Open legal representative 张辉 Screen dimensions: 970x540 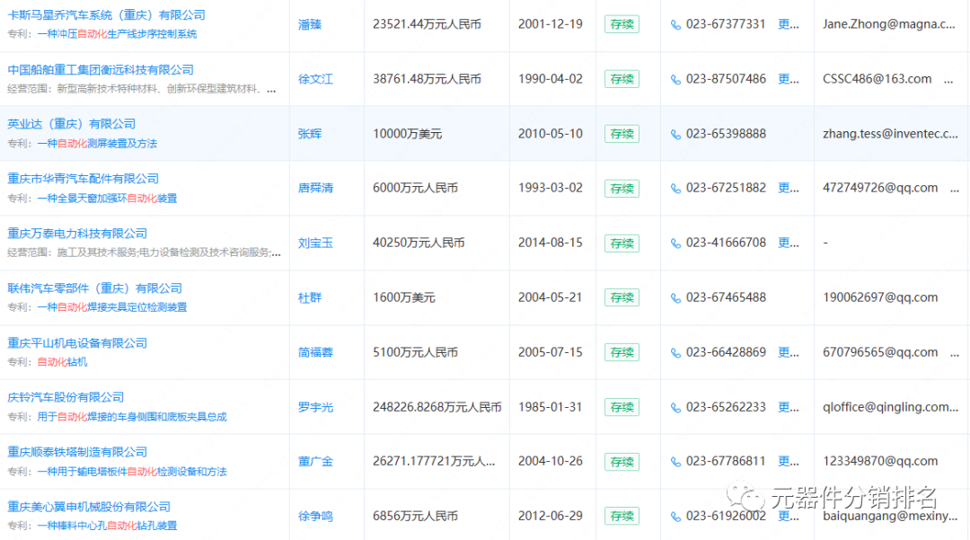click(309, 134)
